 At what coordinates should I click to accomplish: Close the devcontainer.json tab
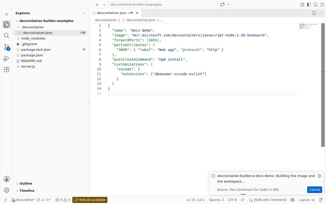(x=137, y=13)
